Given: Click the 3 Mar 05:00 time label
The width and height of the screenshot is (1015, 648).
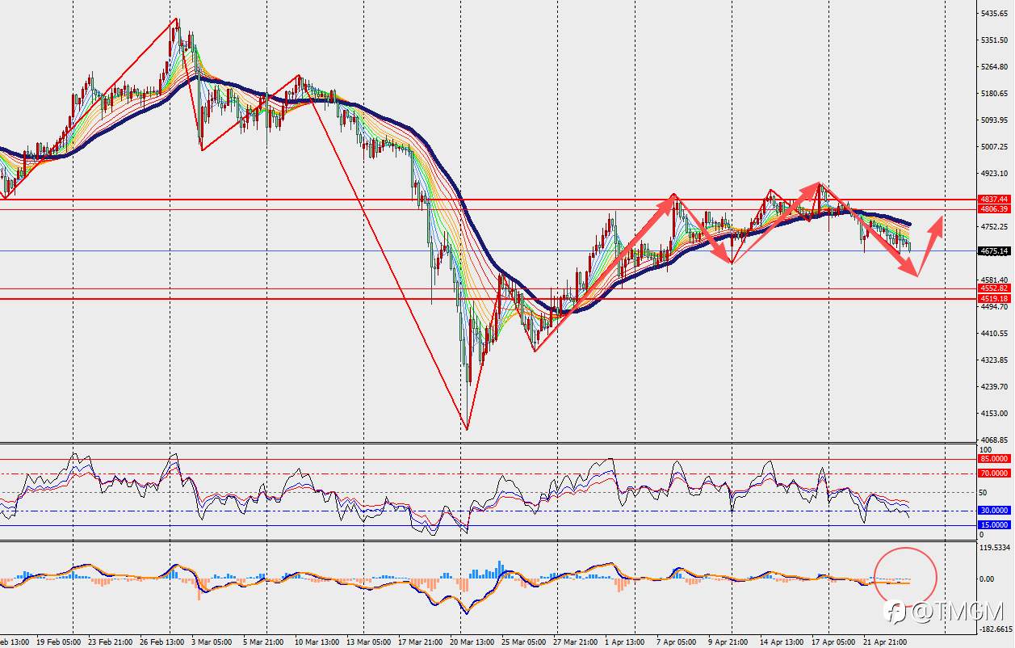Looking at the screenshot, I should [210, 642].
